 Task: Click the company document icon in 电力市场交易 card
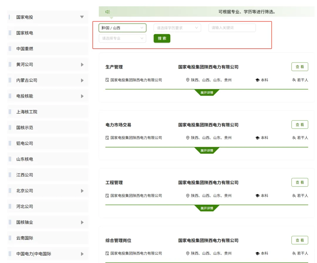[107, 138]
